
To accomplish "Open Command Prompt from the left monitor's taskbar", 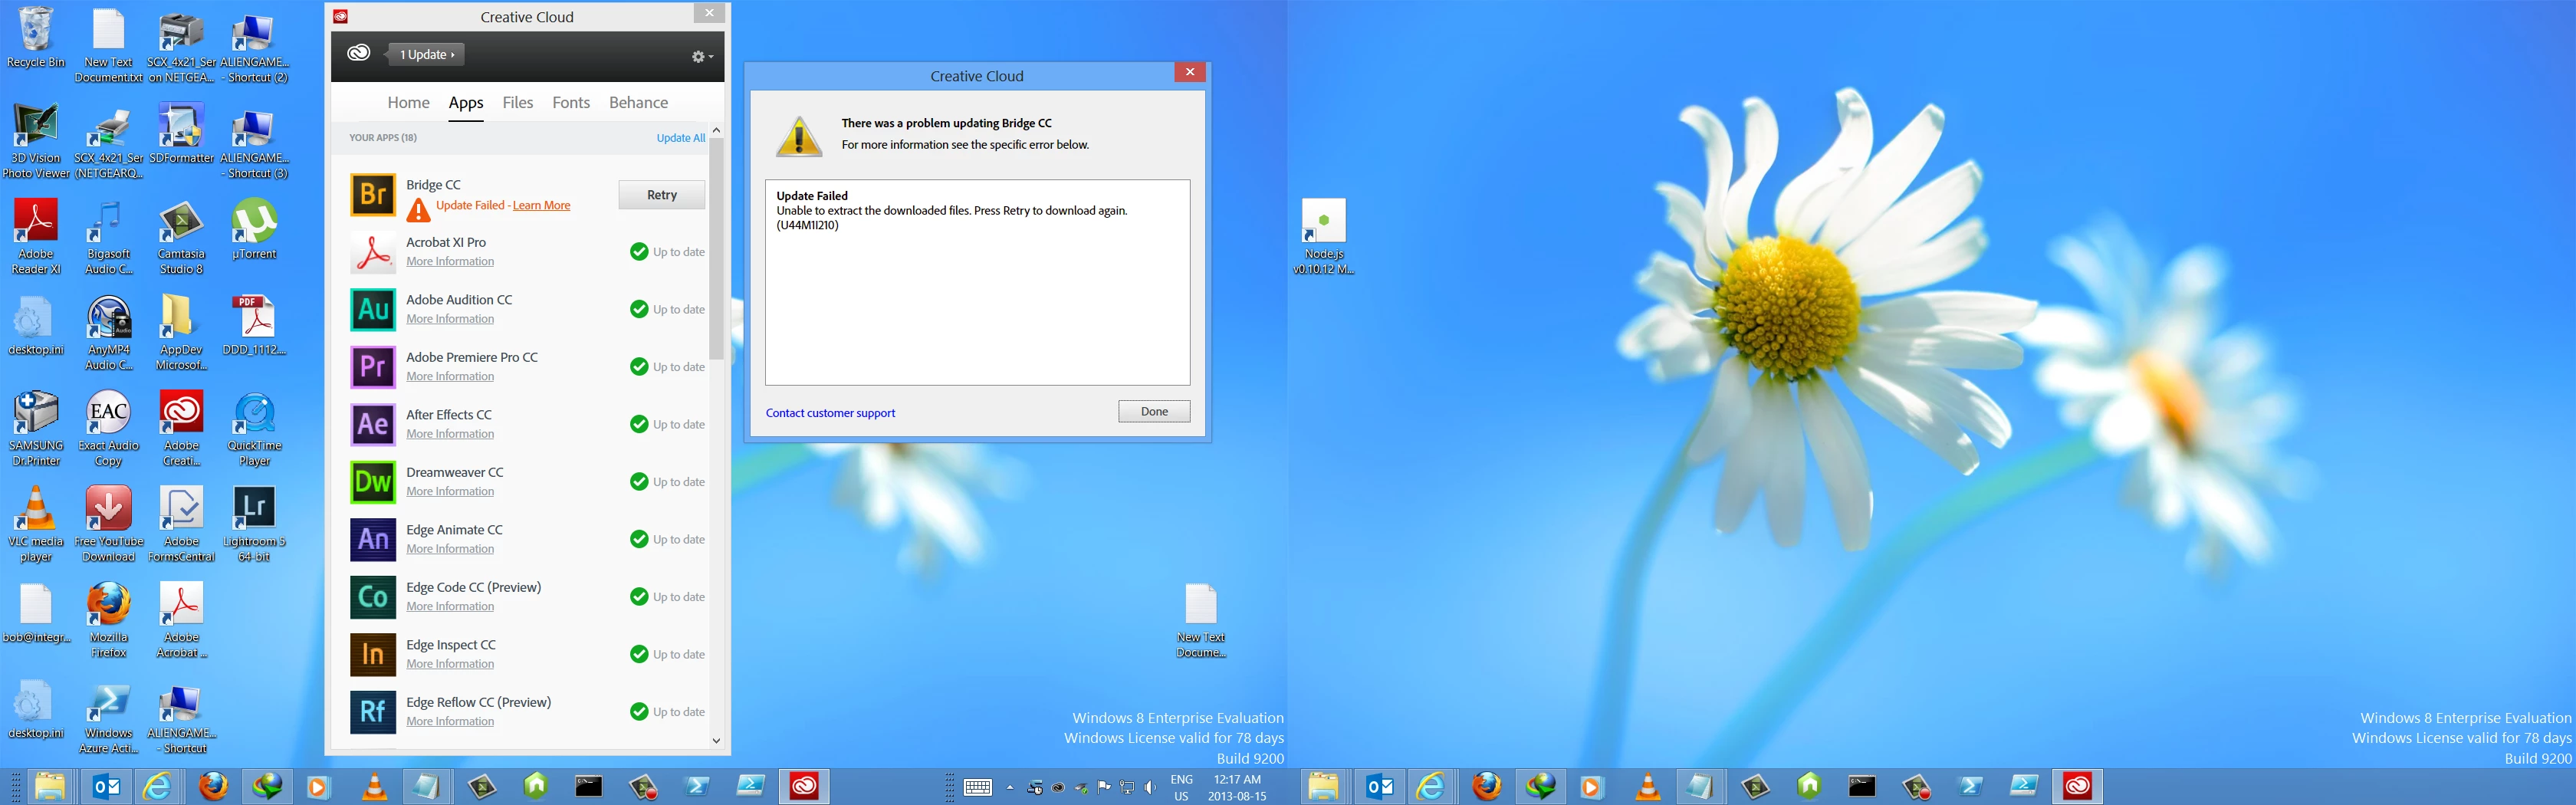I will click(x=588, y=787).
